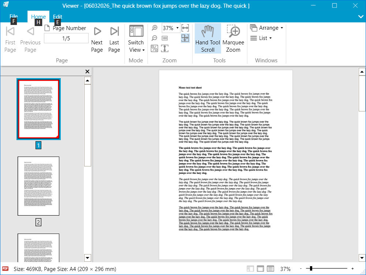Select page 2 thumbnail
The height and width of the screenshot is (275, 366).
pos(38,186)
